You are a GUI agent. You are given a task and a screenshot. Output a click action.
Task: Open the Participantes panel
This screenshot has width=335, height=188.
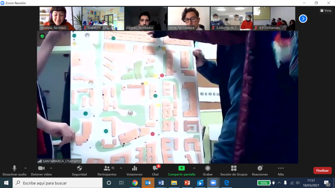coord(107,168)
